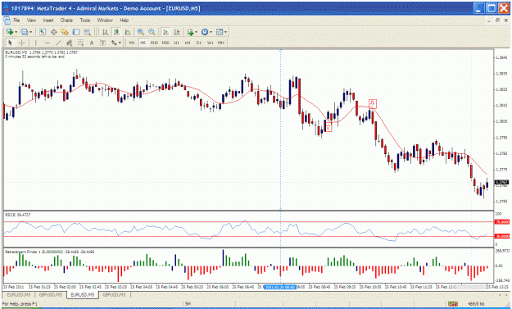Open a New Chart from the toolbar
512x309 pixels.
point(9,32)
